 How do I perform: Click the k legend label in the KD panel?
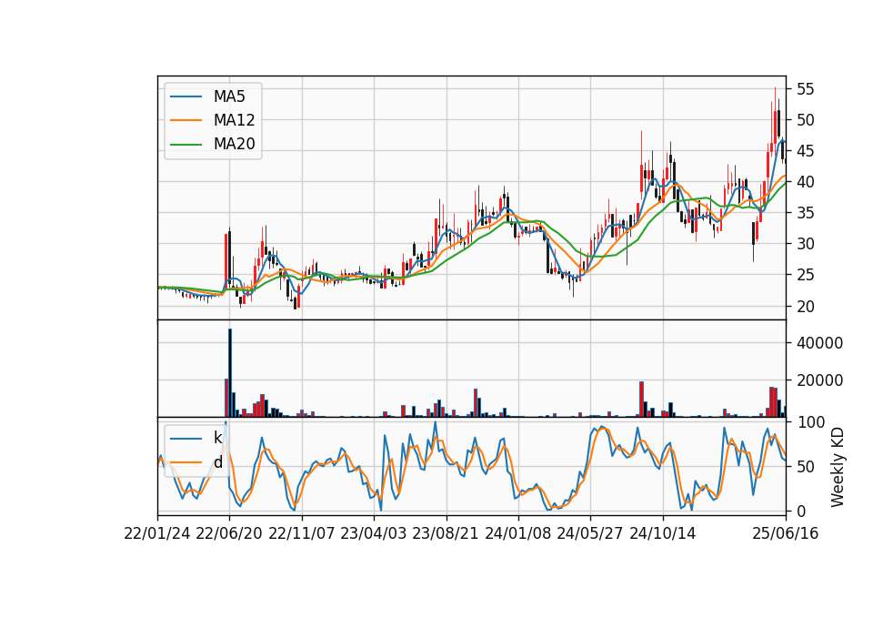click(217, 438)
